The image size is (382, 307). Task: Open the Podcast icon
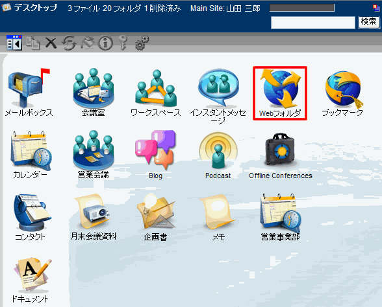click(x=218, y=150)
